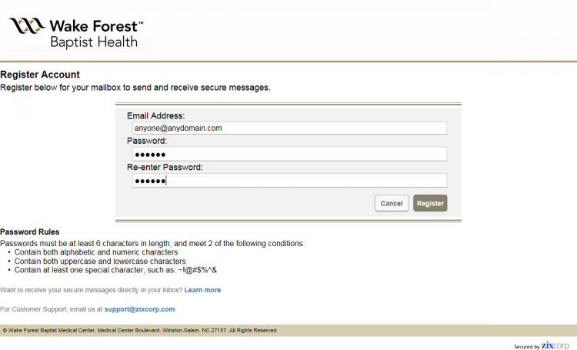Viewport: 577px width, 350px height.
Task: Click the Cancel button
Action: pyautogui.click(x=392, y=203)
